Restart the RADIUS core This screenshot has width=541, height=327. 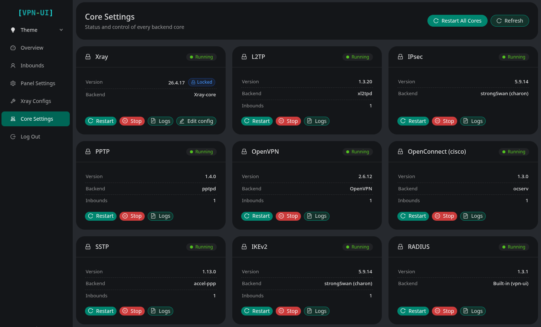[x=413, y=311]
